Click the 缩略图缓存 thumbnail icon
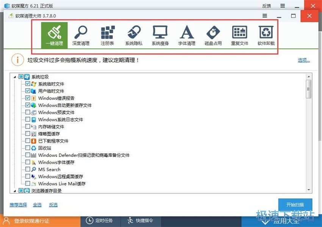The image size is (322, 227). [x=34, y=134]
